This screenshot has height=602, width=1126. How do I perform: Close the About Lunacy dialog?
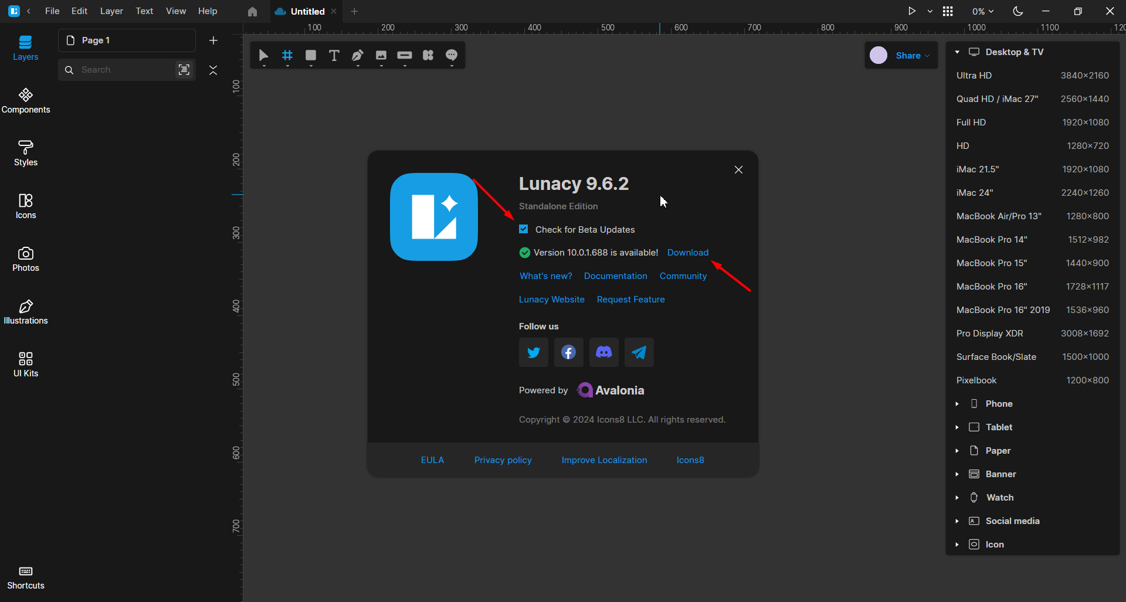738,169
